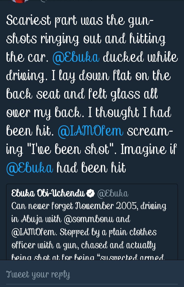Tap the verified badge beside Ebuka Obi-Uchendu
Screen dimensions: 184x287
click(91, 194)
